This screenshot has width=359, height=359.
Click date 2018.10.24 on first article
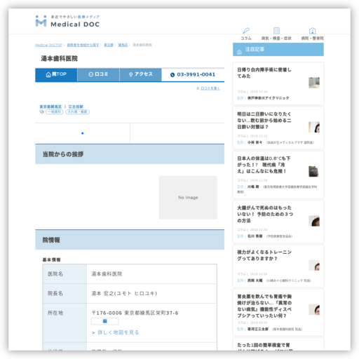coord(259,92)
